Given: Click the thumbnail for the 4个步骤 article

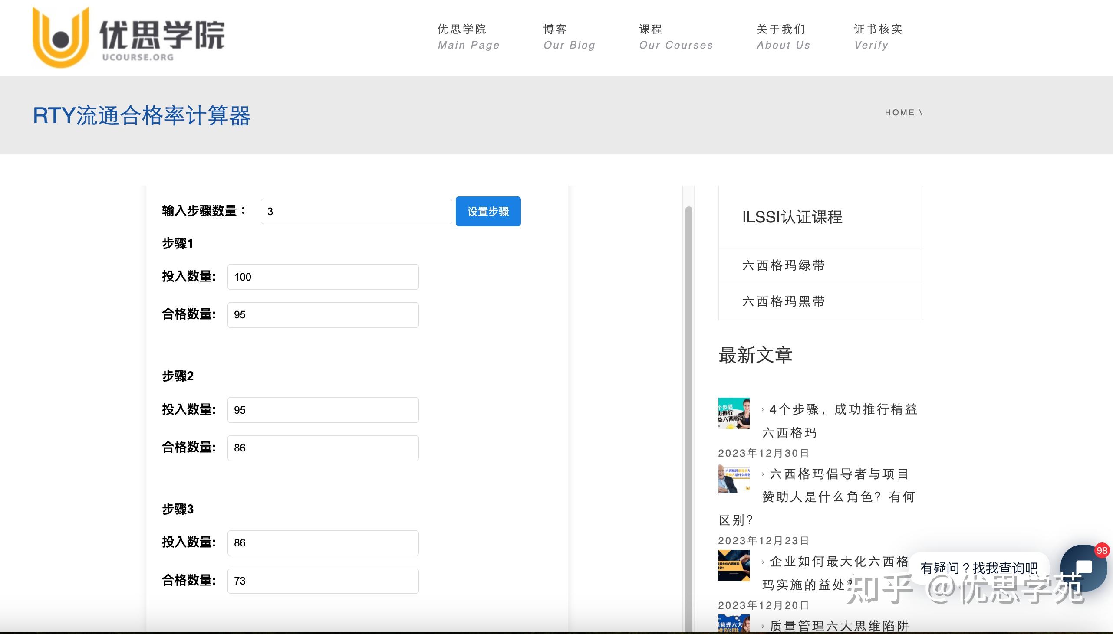Looking at the screenshot, I should point(734,413).
